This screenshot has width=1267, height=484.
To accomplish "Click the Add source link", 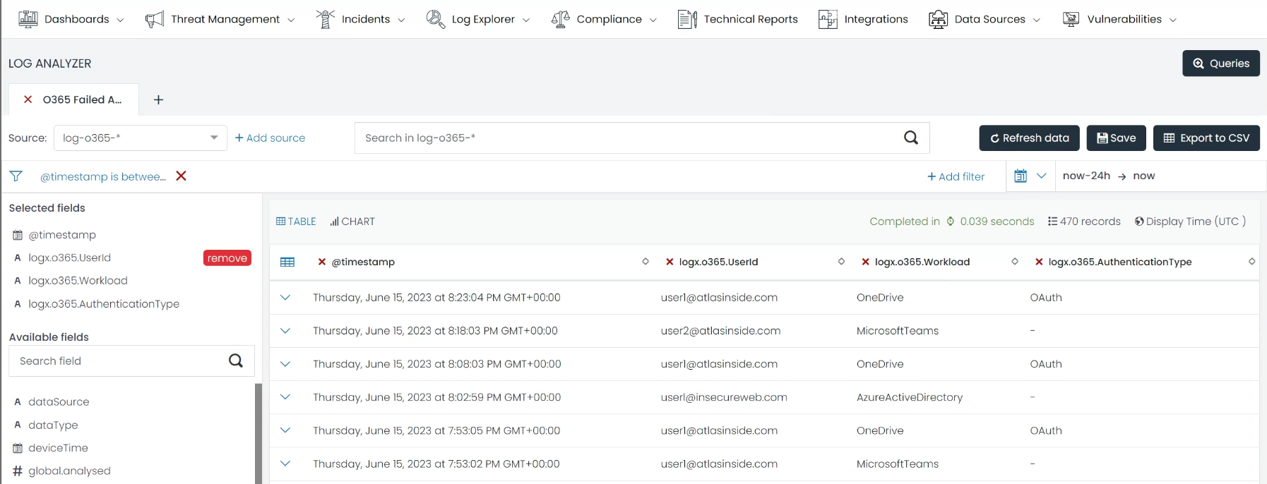I will pyautogui.click(x=270, y=138).
